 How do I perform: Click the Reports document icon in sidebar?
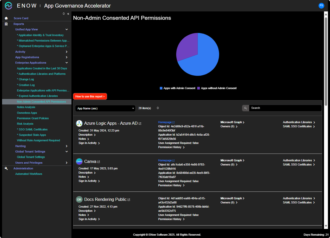point(6,24)
